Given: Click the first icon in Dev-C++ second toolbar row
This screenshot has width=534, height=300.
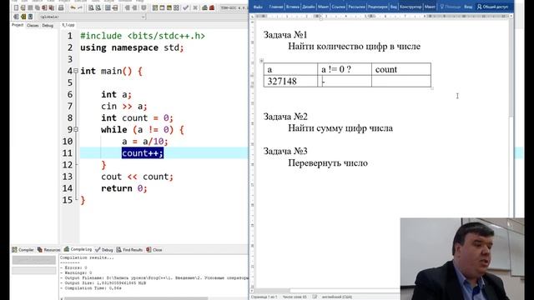Looking at the screenshot, I should pos(16,17).
